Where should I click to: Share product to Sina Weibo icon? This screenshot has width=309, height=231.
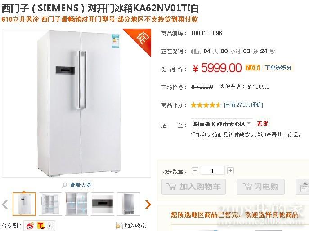[30, 226]
